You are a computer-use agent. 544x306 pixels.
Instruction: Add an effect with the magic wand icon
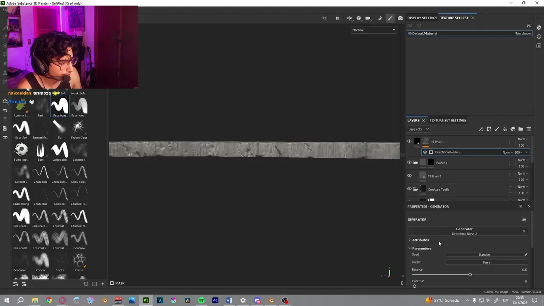tap(481, 129)
